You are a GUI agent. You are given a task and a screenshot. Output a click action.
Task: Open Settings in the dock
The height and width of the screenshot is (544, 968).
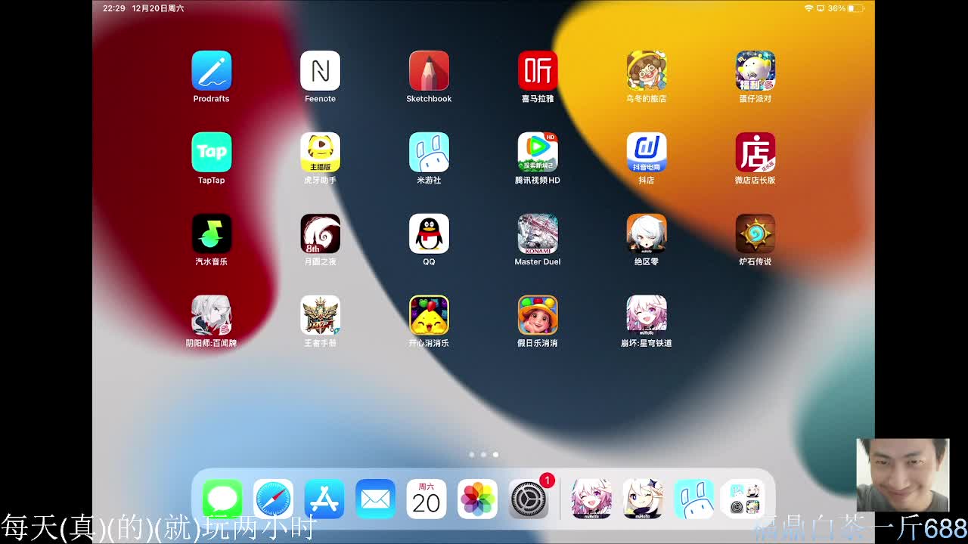click(x=529, y=499)
